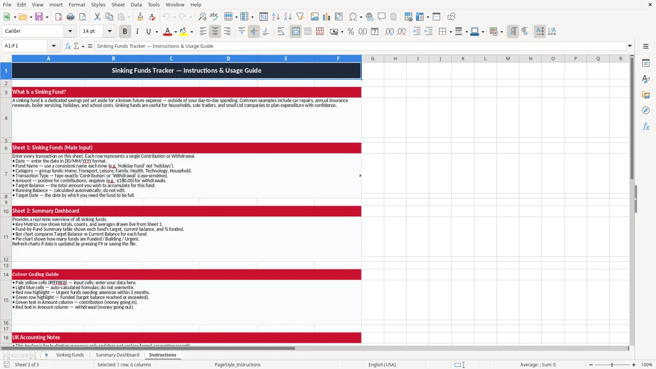Sort ascending A to Z

tap(276, 17)
